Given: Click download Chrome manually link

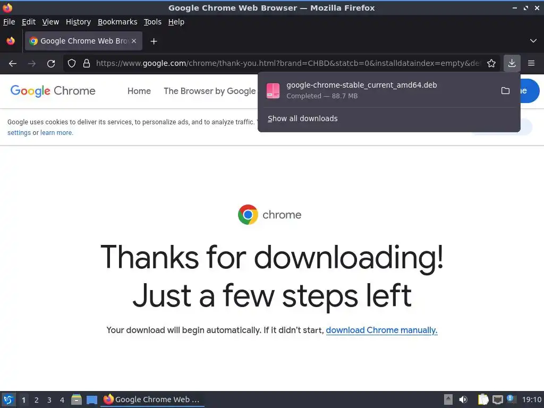Looking at the screenshot, I should (381, 330).
